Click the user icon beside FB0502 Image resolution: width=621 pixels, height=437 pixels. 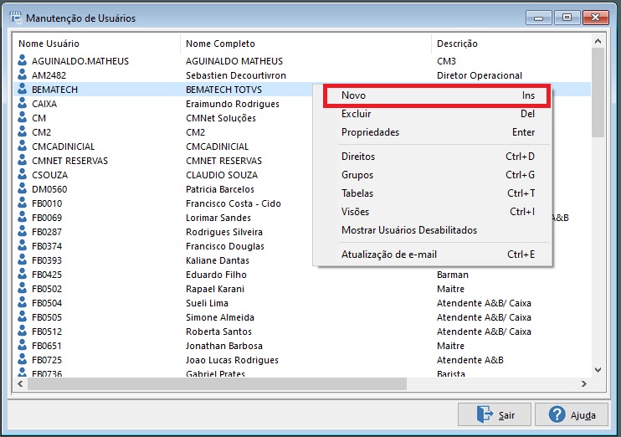pyautogui.click(x=23, y=289)
